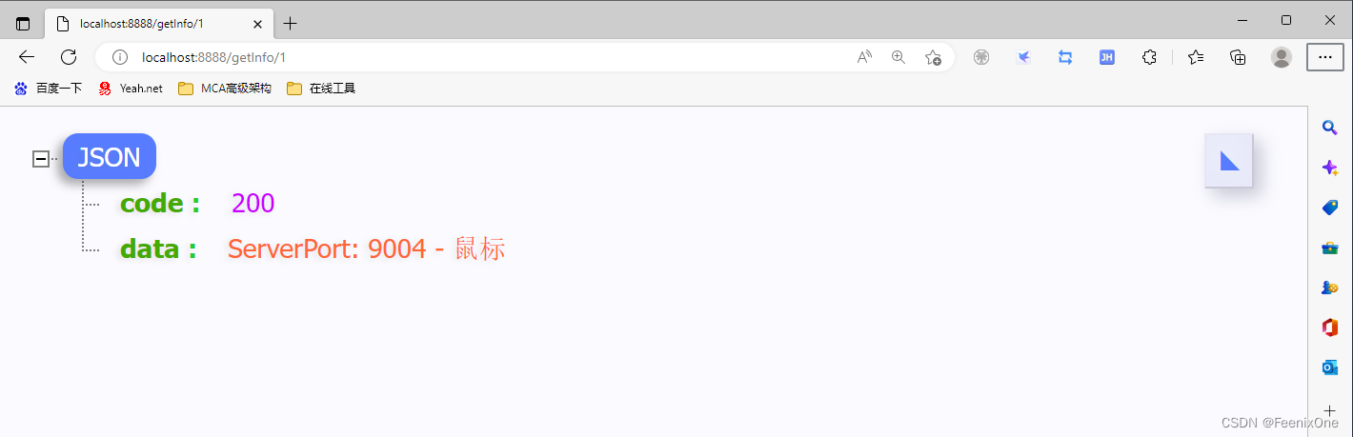Open the 在线工具 bookmarks folder
Screen dimensions: 1353x437
coord(321,89)
